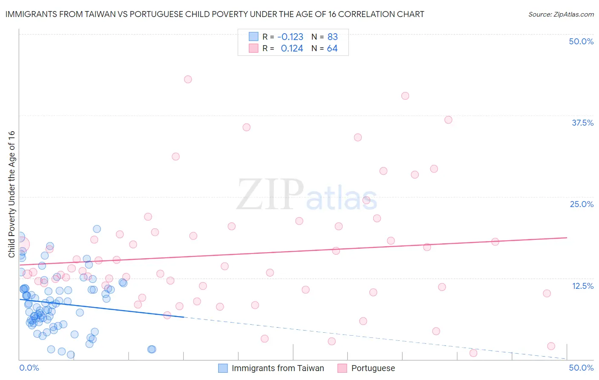Click the highest pink data point near 43%

(x=188, y=79)
